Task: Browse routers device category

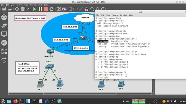Action: [x=4, y=17]
